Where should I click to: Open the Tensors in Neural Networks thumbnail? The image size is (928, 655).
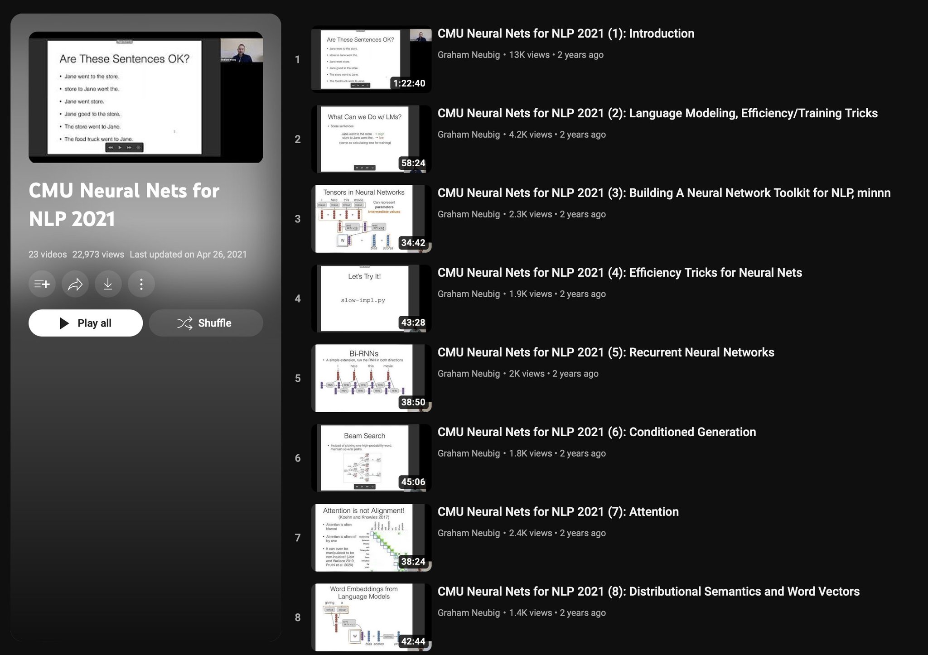tap(371, 219)
